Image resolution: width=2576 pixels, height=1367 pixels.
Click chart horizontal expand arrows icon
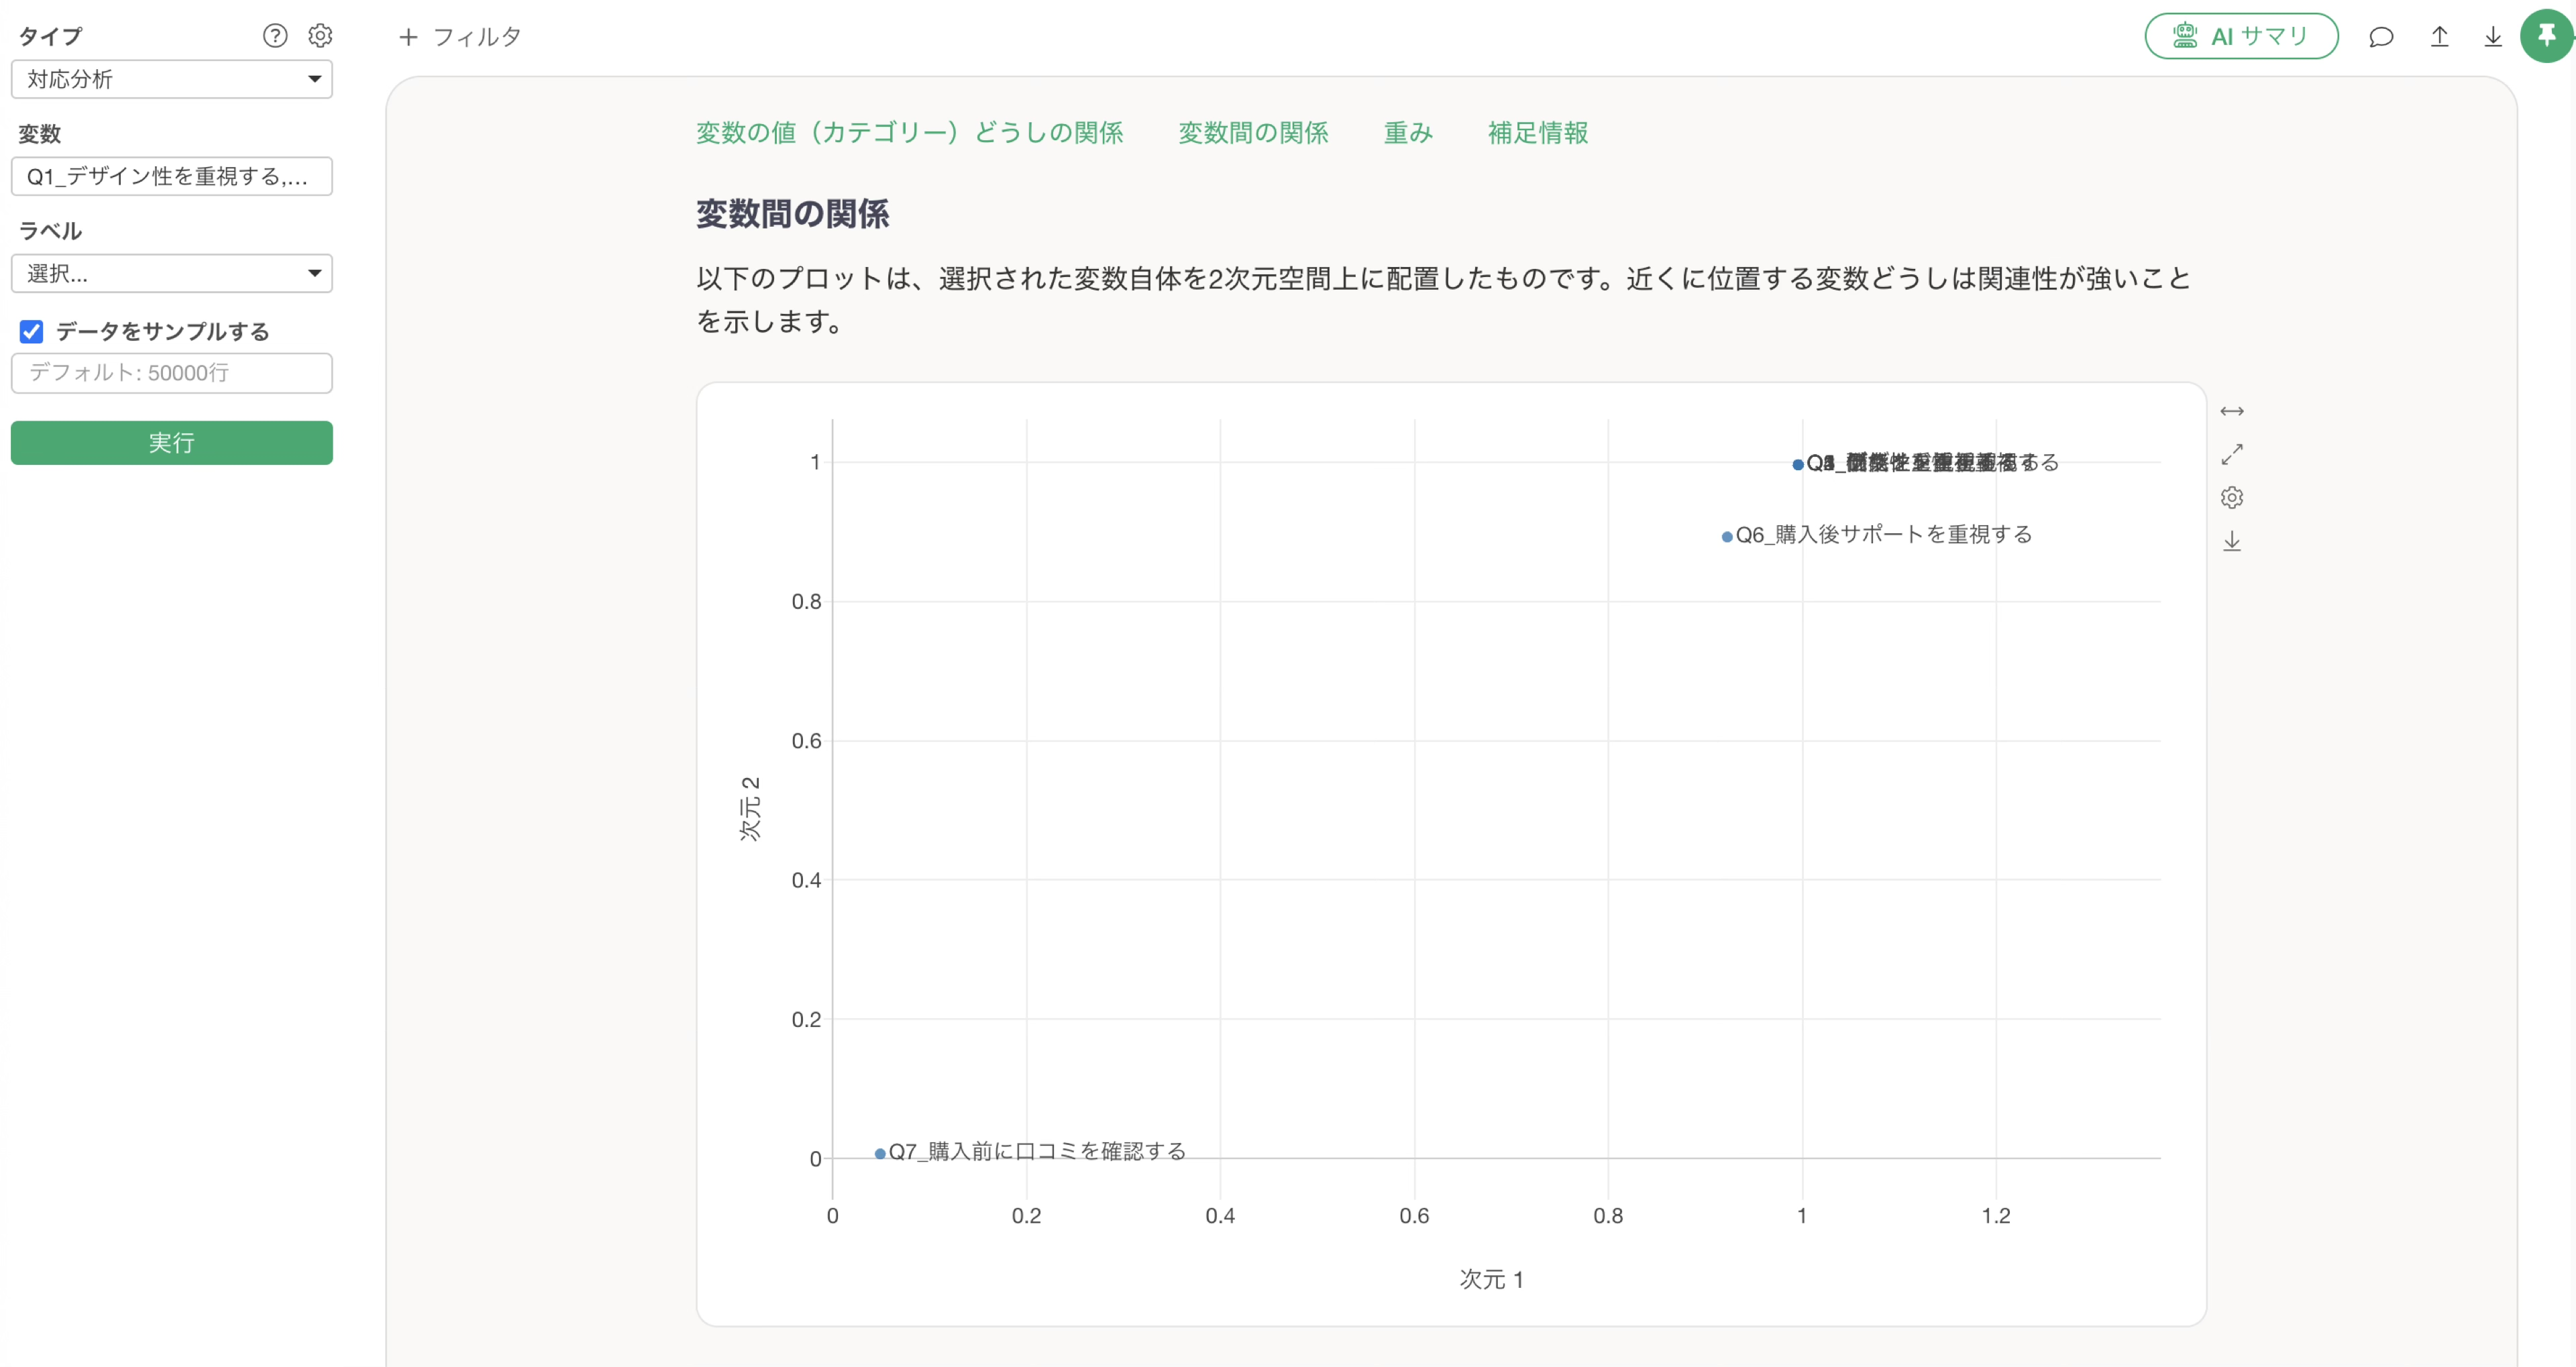2231,411
